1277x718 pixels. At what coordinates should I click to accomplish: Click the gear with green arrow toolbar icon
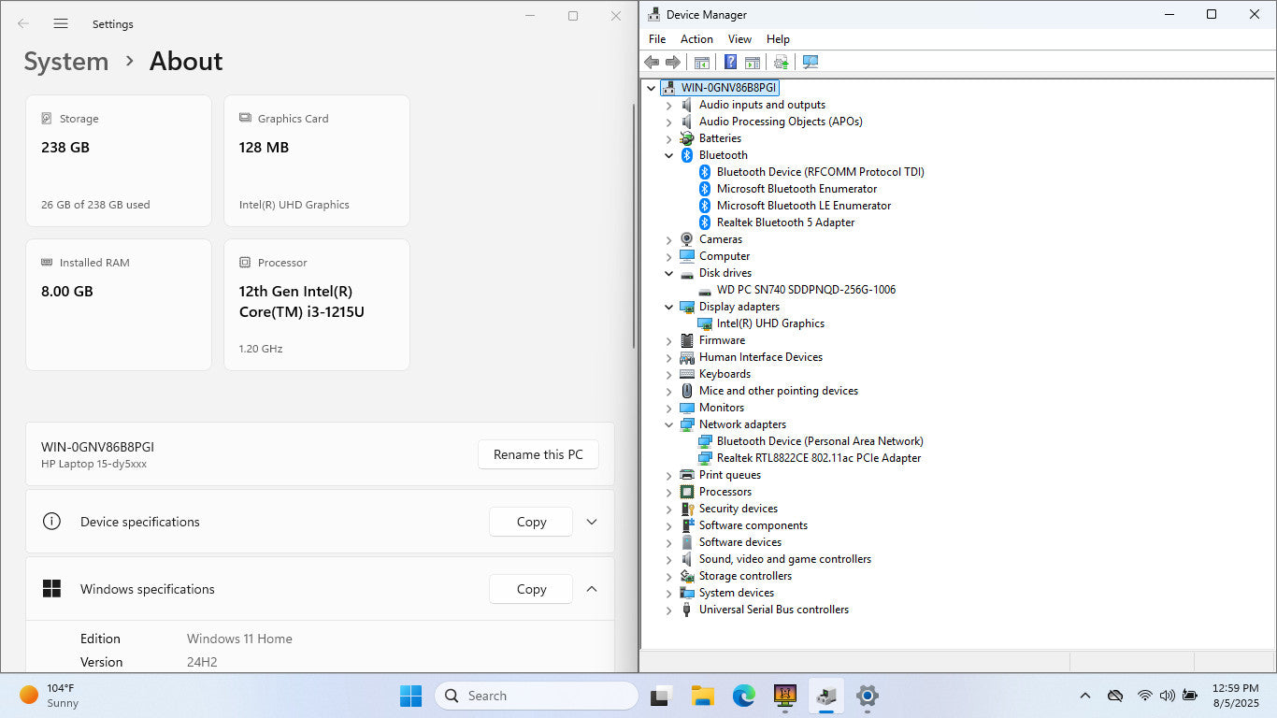point(782,62)
